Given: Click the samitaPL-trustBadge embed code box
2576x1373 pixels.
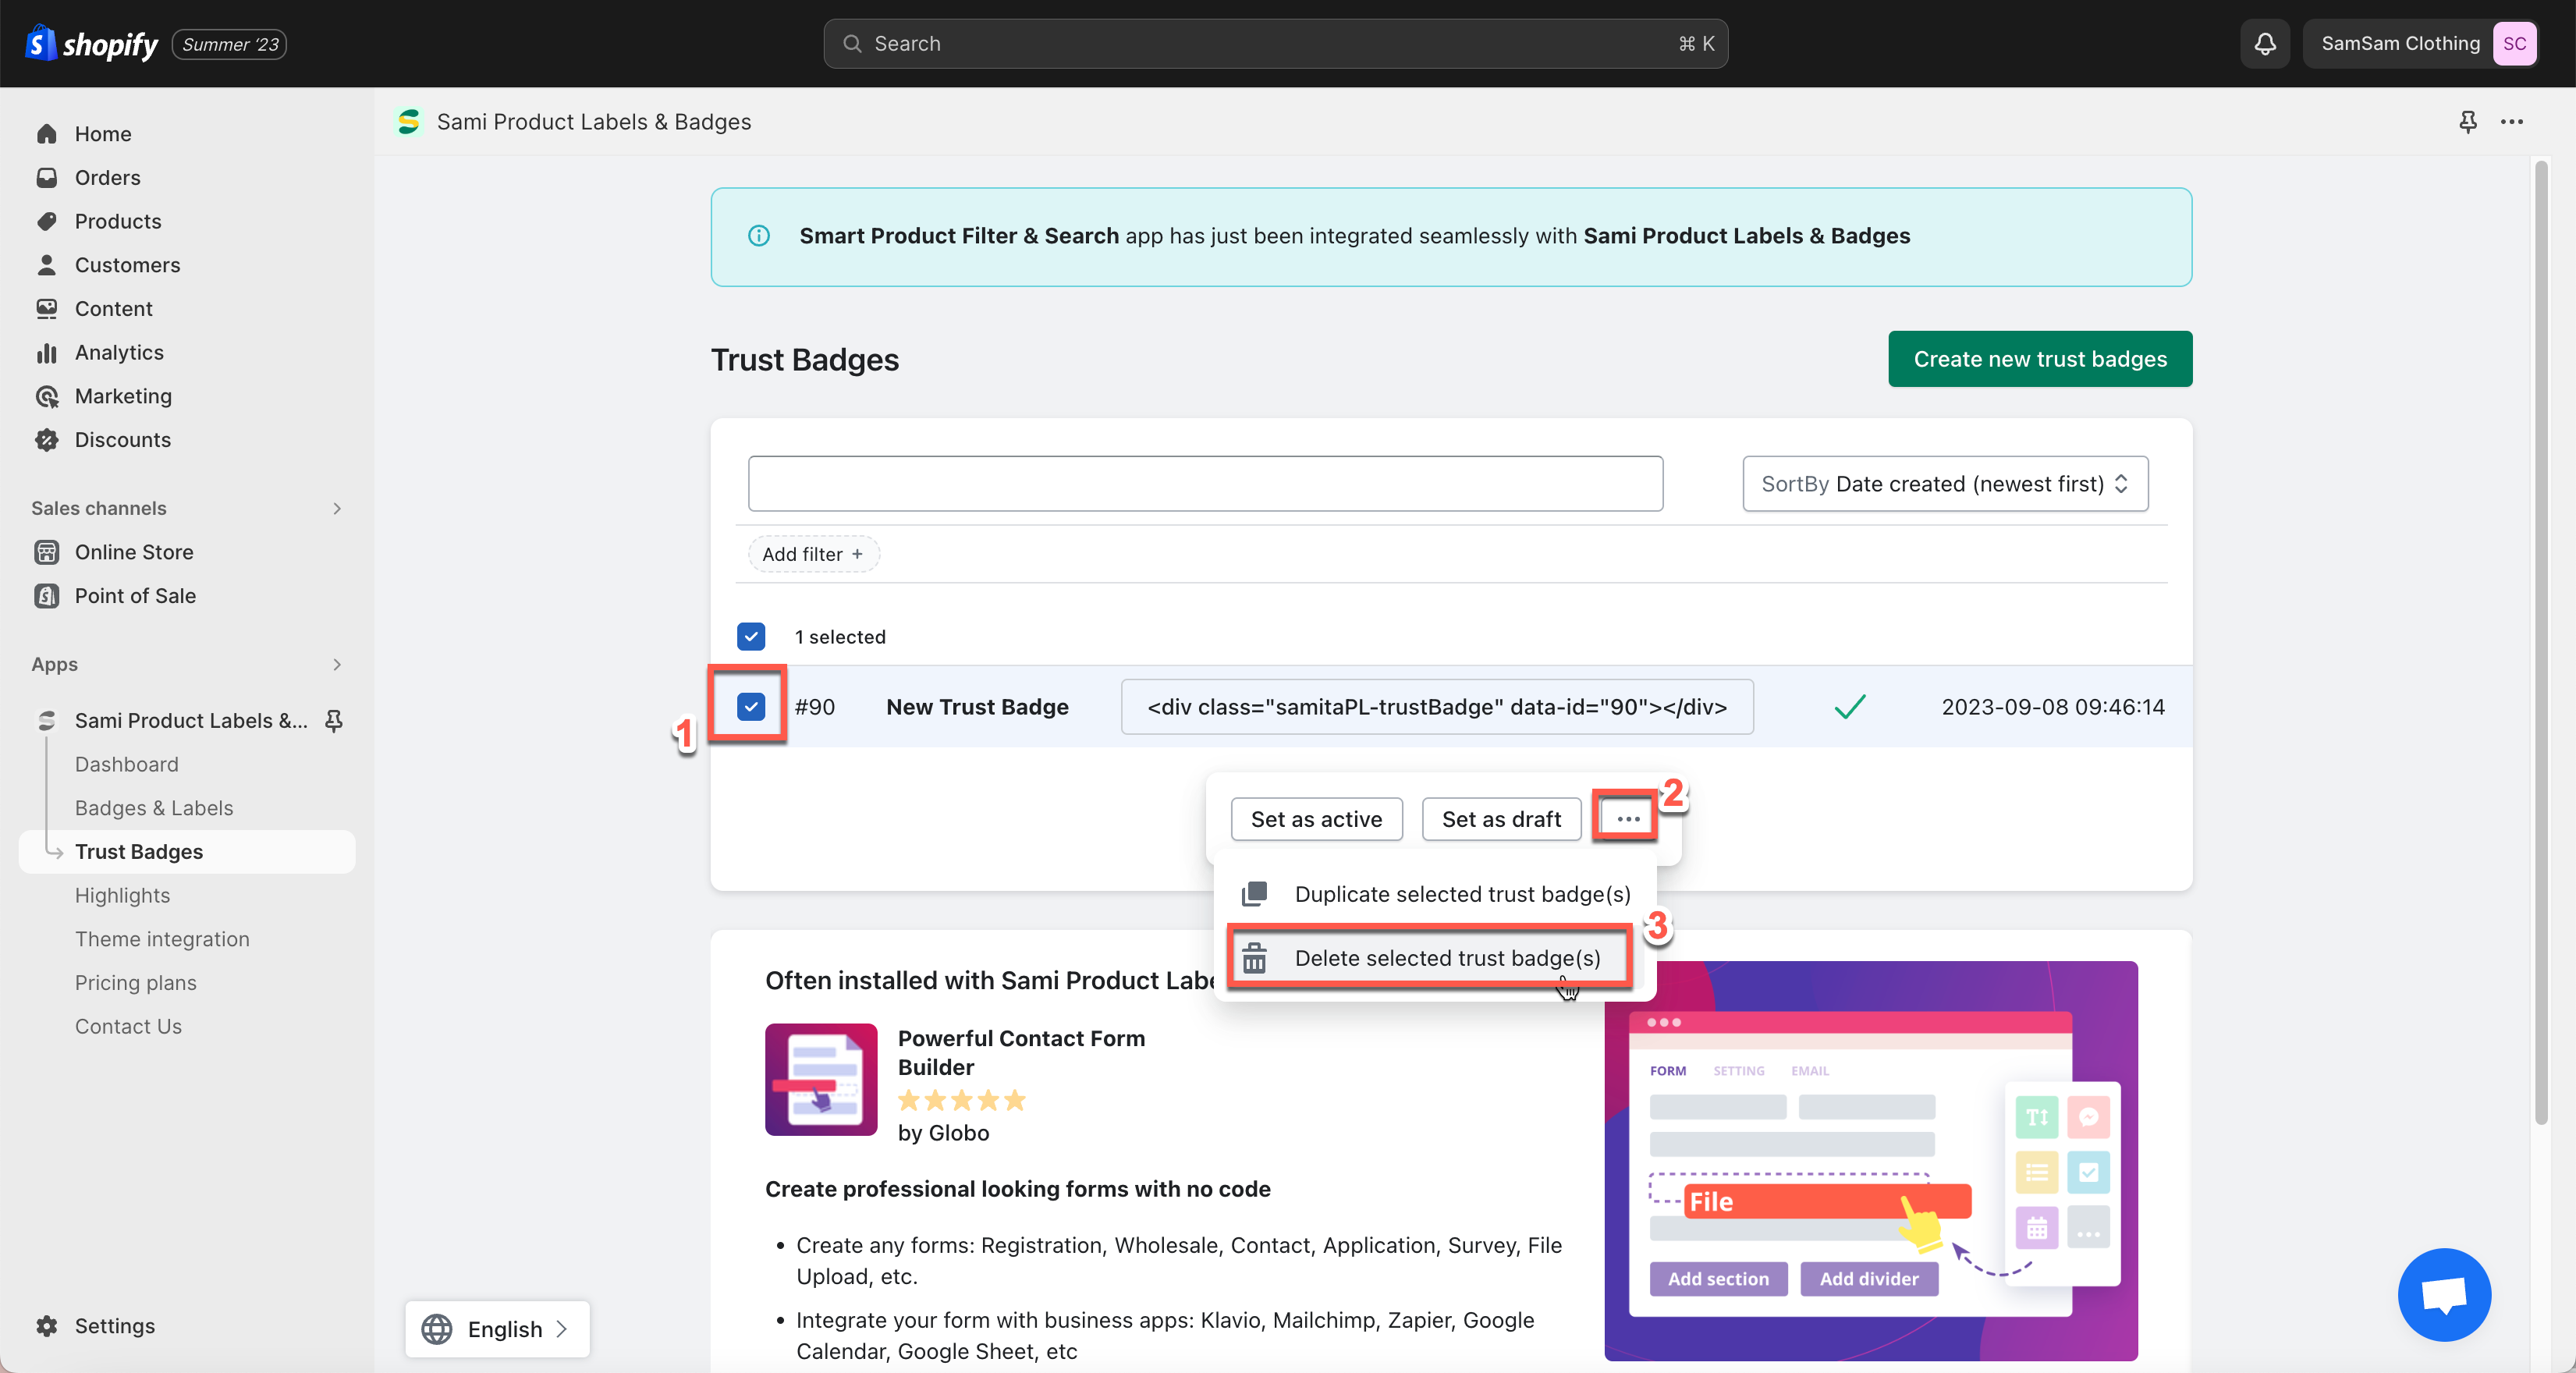Looking at the screenshot, I should tap(1437, 707).
